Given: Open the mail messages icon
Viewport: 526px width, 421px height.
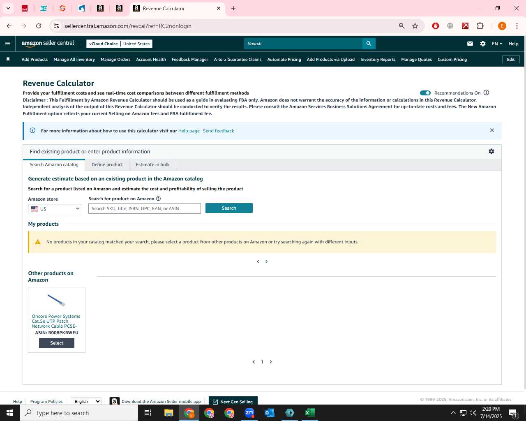Looking at the screenshot, I should [470, 44].
